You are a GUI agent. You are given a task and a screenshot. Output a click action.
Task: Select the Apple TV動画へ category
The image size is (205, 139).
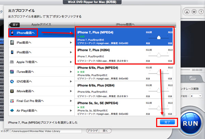tap(41, 62)
